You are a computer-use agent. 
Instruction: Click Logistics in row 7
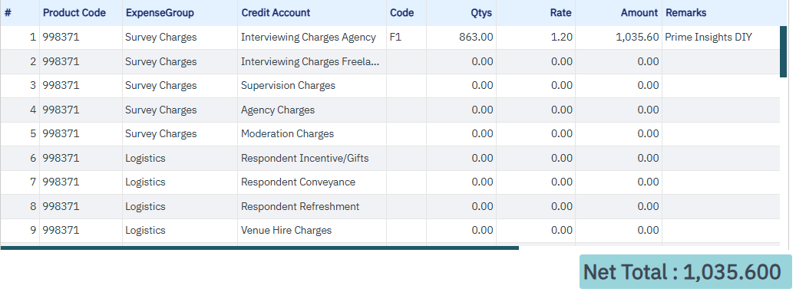click(180, 182)
